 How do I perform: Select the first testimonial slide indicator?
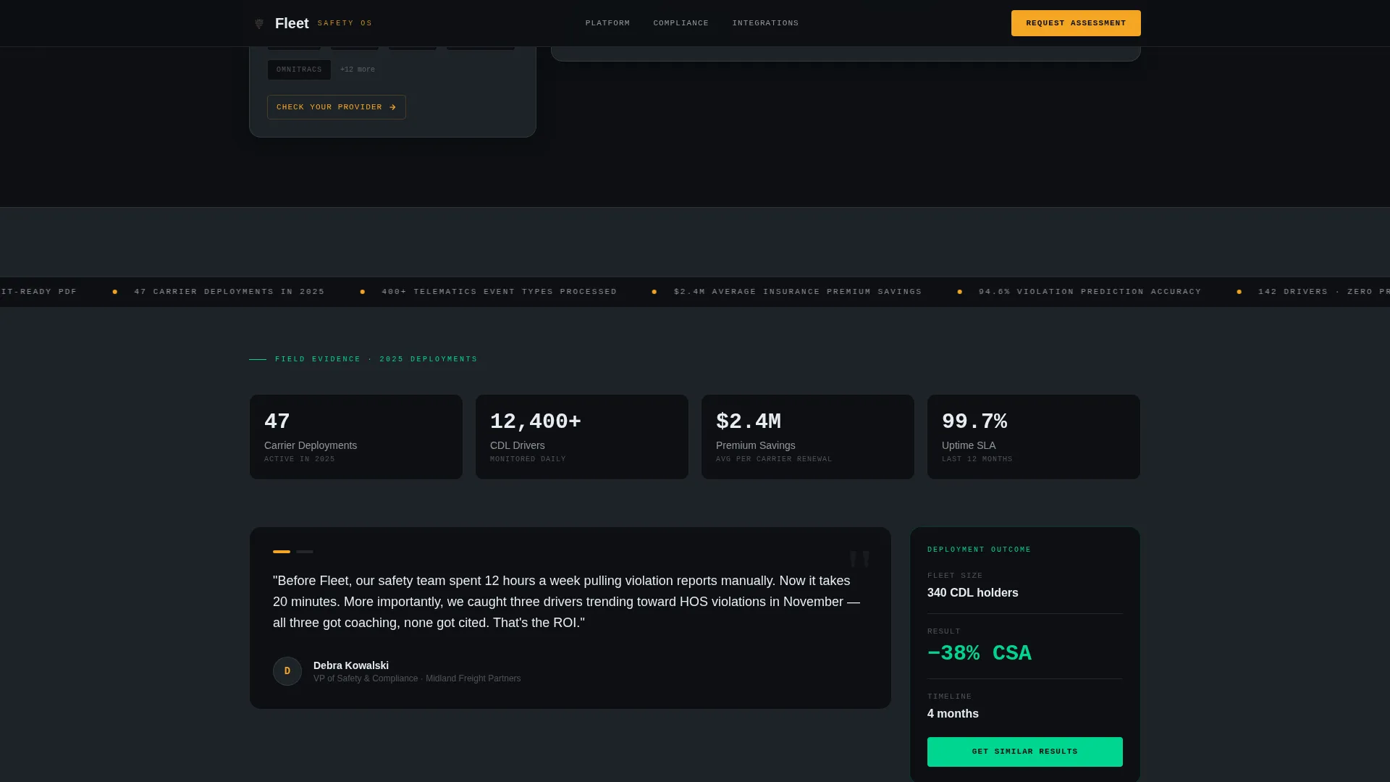[x=282, y=552]
